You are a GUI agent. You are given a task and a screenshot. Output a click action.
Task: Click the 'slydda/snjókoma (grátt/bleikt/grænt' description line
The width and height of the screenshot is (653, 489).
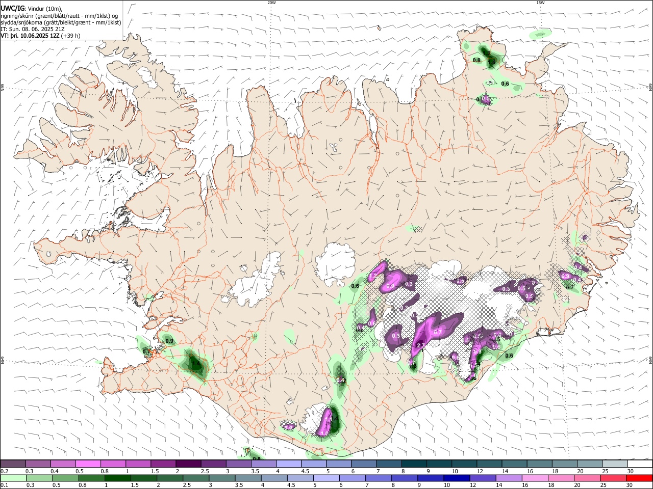pos(61,22)
